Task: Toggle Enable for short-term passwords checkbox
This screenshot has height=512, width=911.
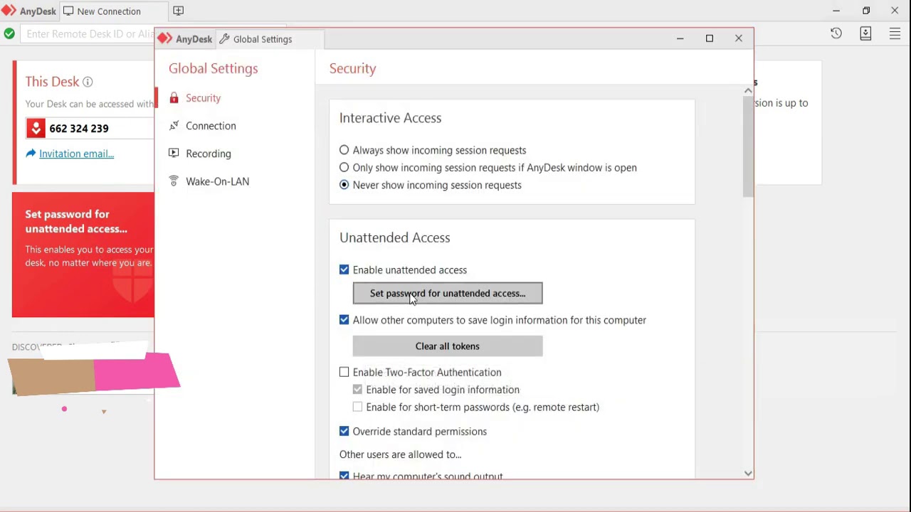Action: (357, 407)
